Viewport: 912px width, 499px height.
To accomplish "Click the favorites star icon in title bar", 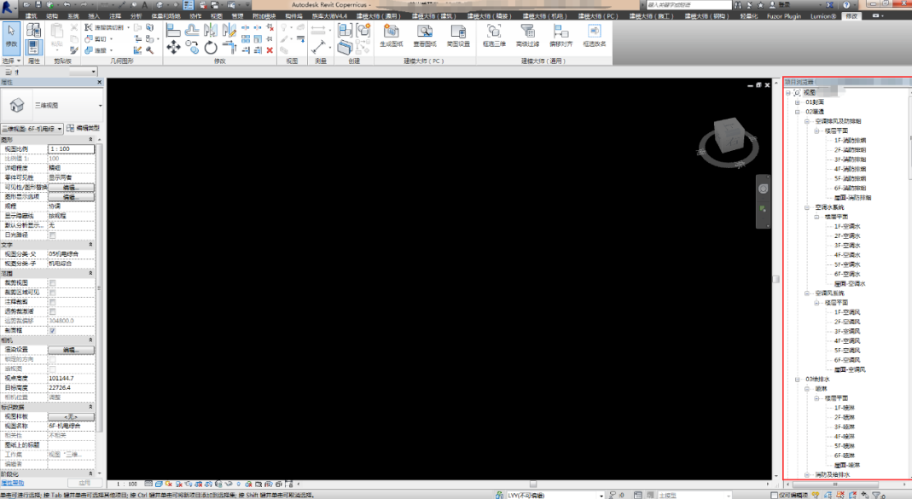I will [760, 4].
